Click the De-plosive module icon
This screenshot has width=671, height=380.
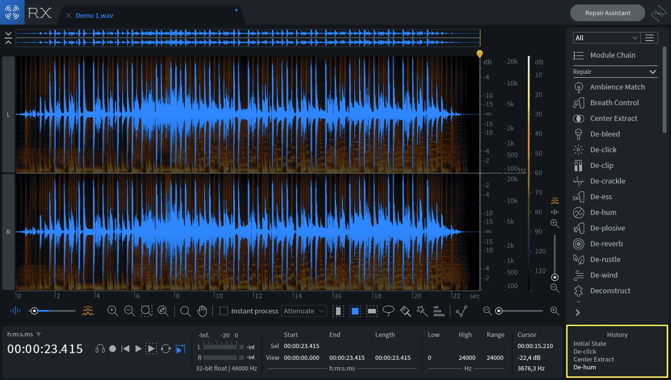pyautogui.click(x=578, y=228)
